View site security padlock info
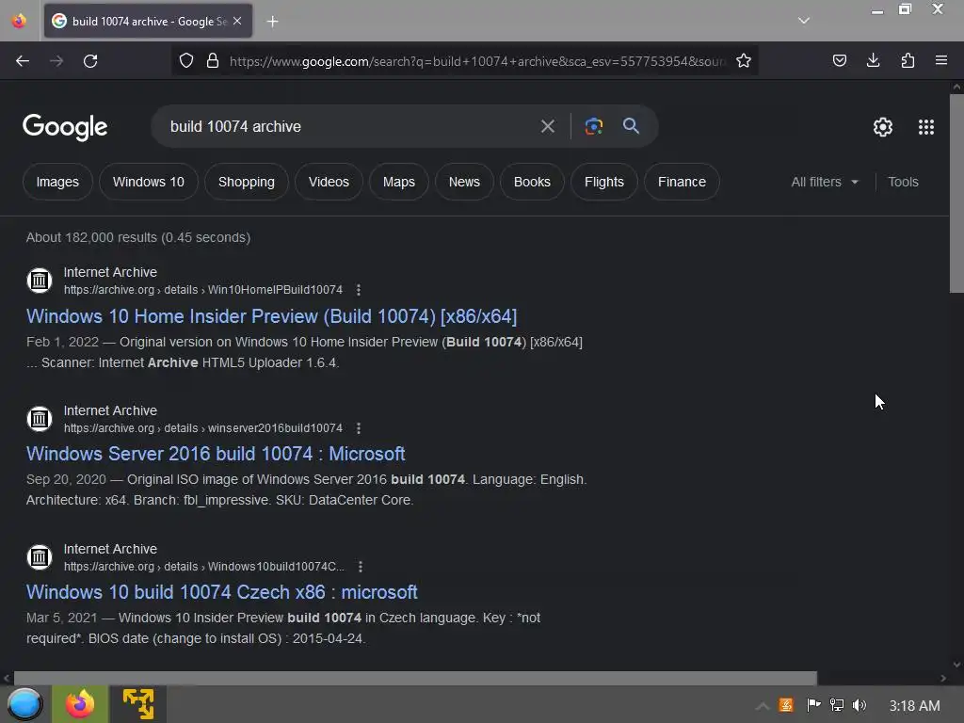This screenshot has width=964, height=723. click(213, 61)
